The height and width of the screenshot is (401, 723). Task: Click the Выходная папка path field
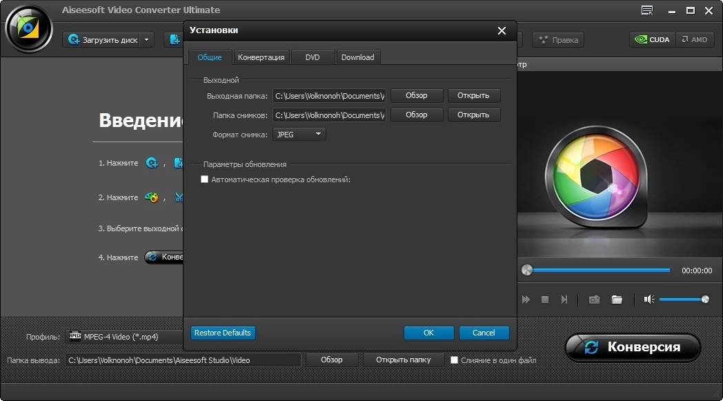point(329,96)
